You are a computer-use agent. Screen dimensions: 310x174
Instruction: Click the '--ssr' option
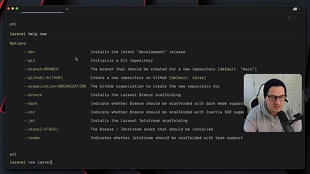tap(29, 112)
